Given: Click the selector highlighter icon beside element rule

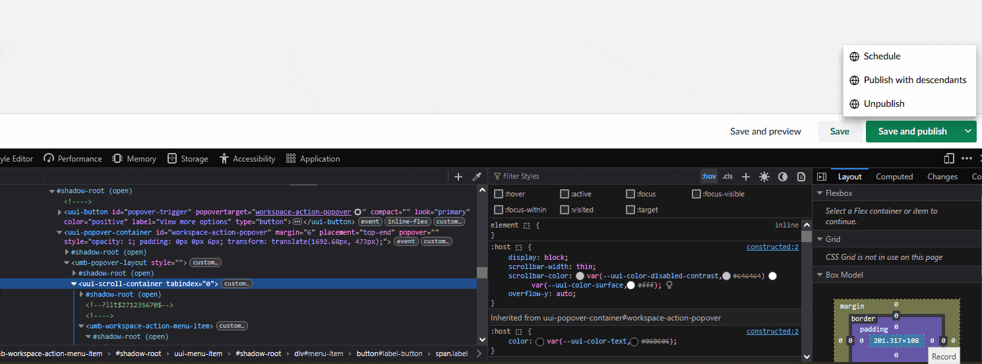Looking at the screenshot, I should [x=526, y=226].
